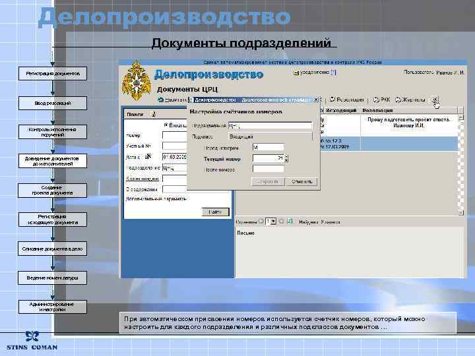Open the Корреспондент link in search
The image size is (475, 356).
pos(142,179)
